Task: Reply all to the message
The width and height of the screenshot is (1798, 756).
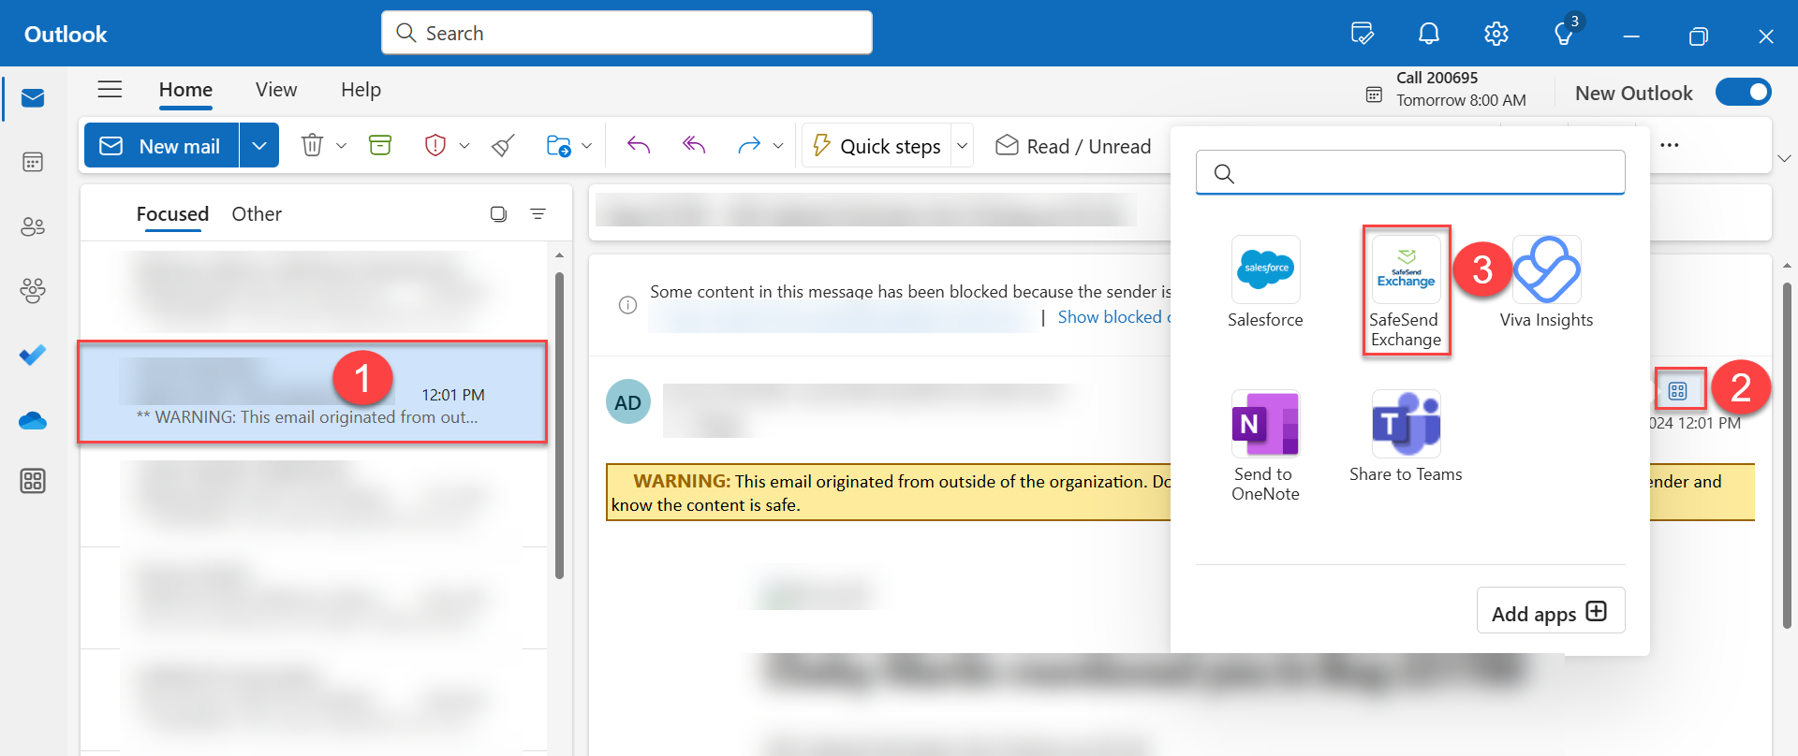Action: pyautogui.click(x=694, y=145)
